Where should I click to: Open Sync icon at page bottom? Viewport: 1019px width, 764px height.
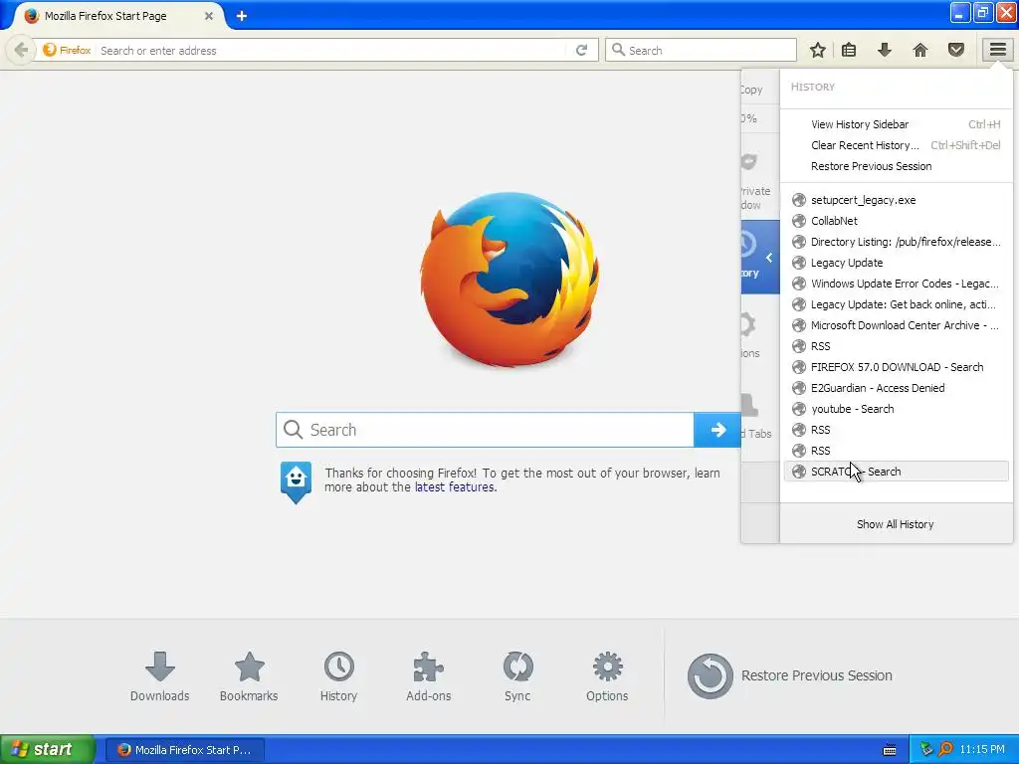[x=517, y=676]
